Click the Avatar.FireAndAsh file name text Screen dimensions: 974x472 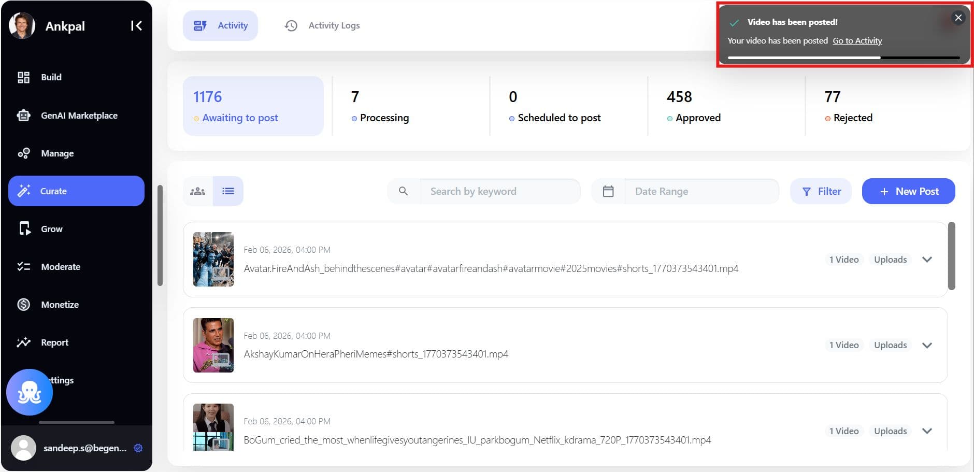[x=491, y=268]
